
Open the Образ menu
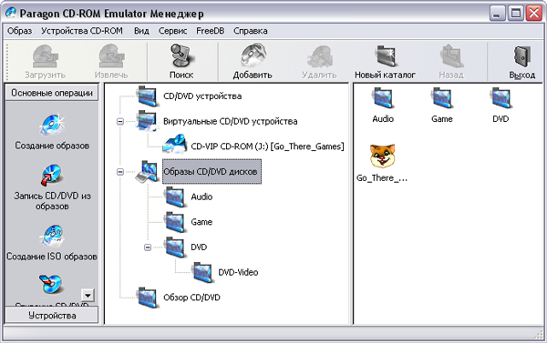[x=19, y=31]
